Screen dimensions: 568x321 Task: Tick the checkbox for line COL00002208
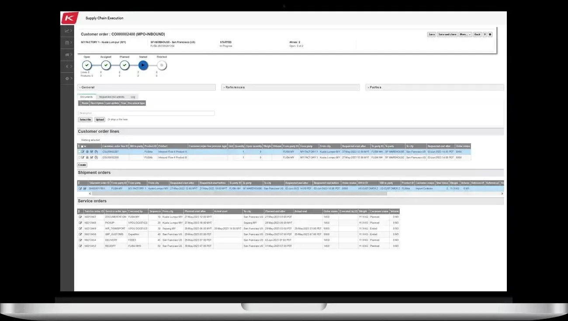click(79, 157)
